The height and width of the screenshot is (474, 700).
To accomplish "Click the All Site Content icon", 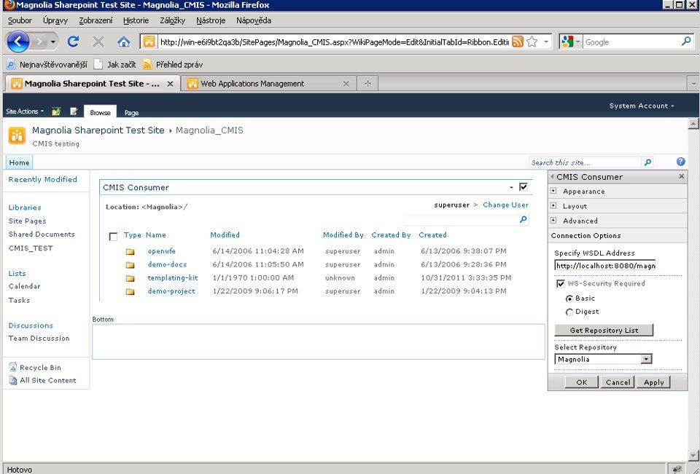I will point(13,380).
